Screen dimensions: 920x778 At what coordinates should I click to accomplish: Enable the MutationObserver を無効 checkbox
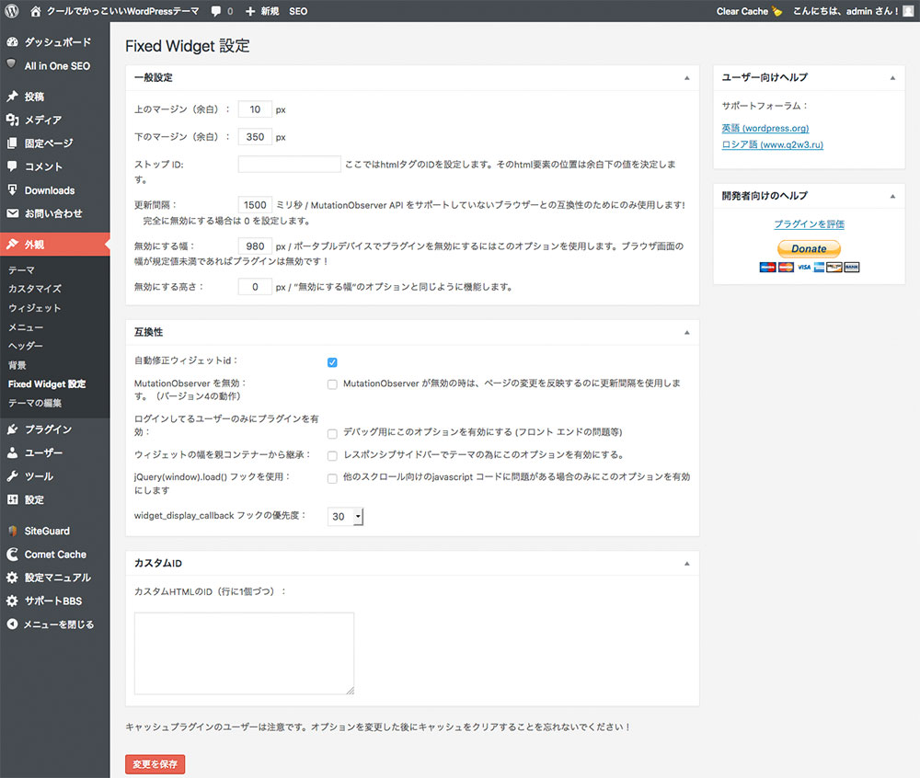pos(332,384)
